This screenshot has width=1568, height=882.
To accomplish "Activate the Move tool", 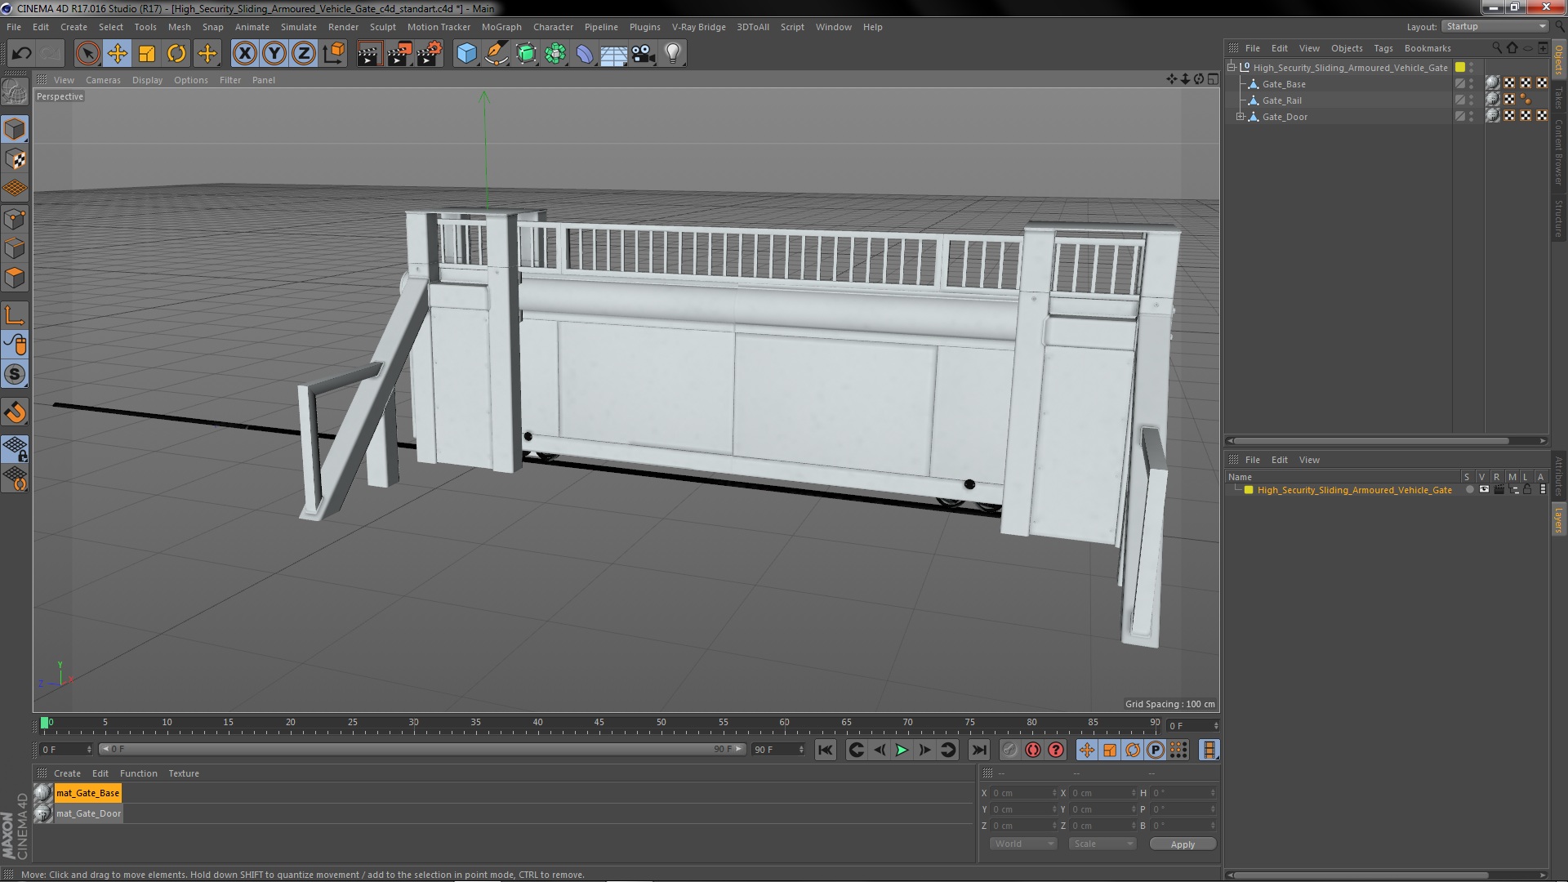I will (118, 54).
